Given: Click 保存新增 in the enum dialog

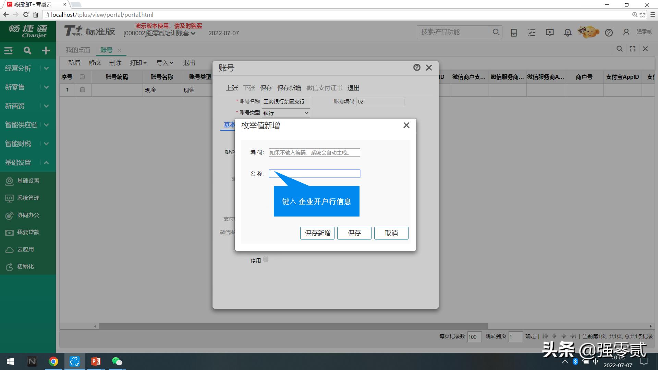Looking at the screenshot, I should click(317, 233).
